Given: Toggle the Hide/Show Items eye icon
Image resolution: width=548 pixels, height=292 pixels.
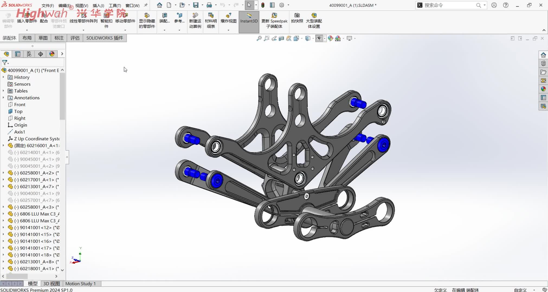Looking at the screenshot, I should click(319, 38).
